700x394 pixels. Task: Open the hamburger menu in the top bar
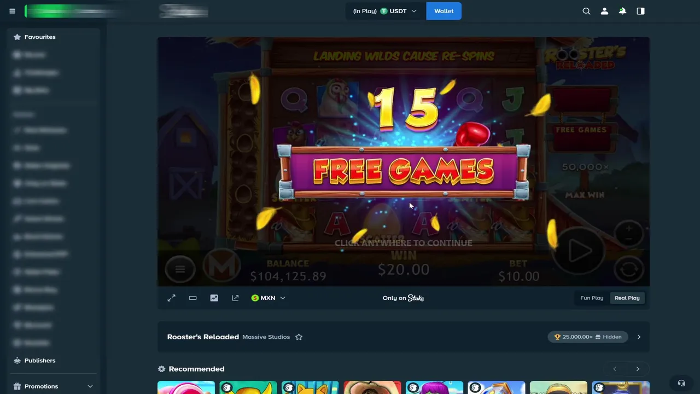click(12, 11)
